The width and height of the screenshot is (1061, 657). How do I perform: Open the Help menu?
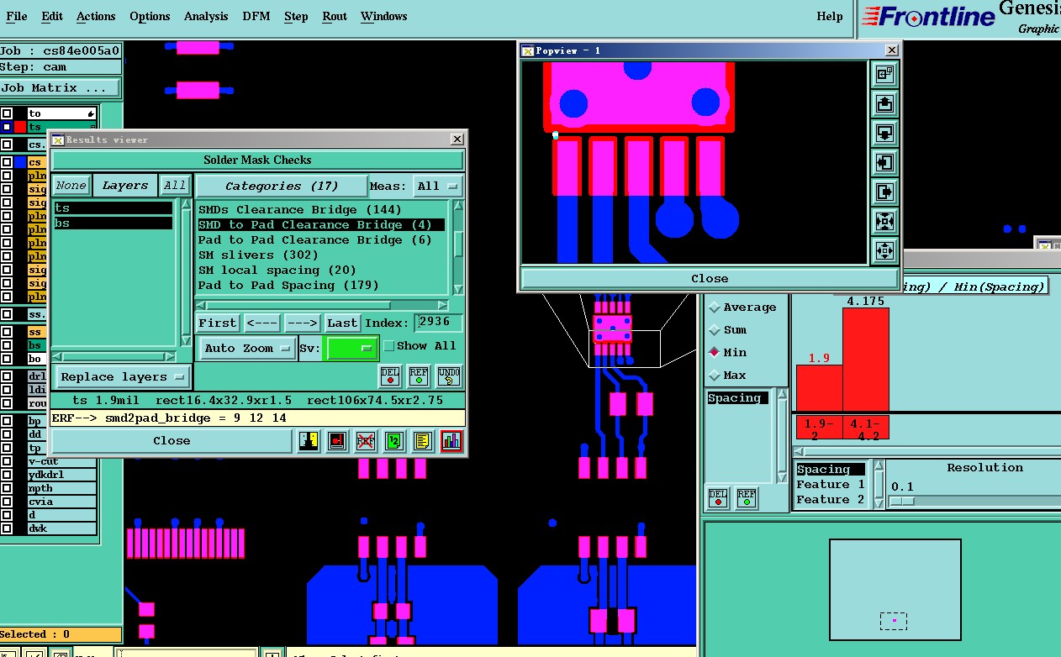pos(830,16)
